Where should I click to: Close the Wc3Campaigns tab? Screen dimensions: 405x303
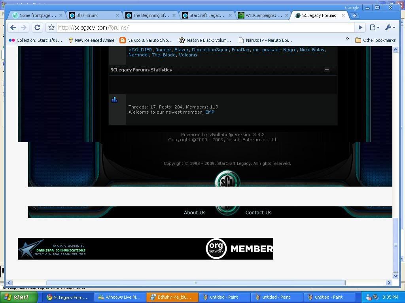(x=286, y=15)
